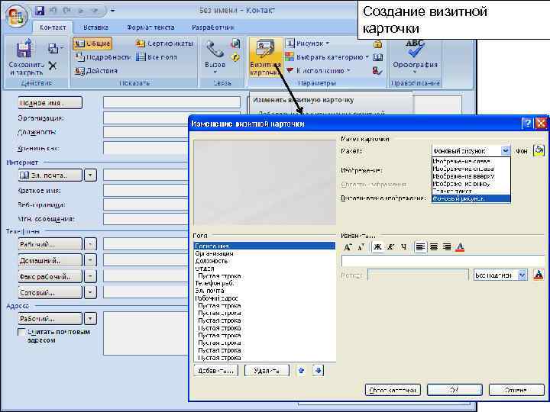Toggle the Общие view button

pos(92,43)
